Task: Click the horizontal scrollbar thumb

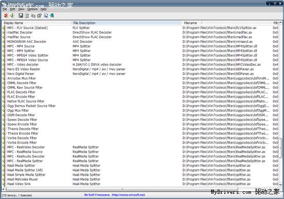Action: pos(122,189)
